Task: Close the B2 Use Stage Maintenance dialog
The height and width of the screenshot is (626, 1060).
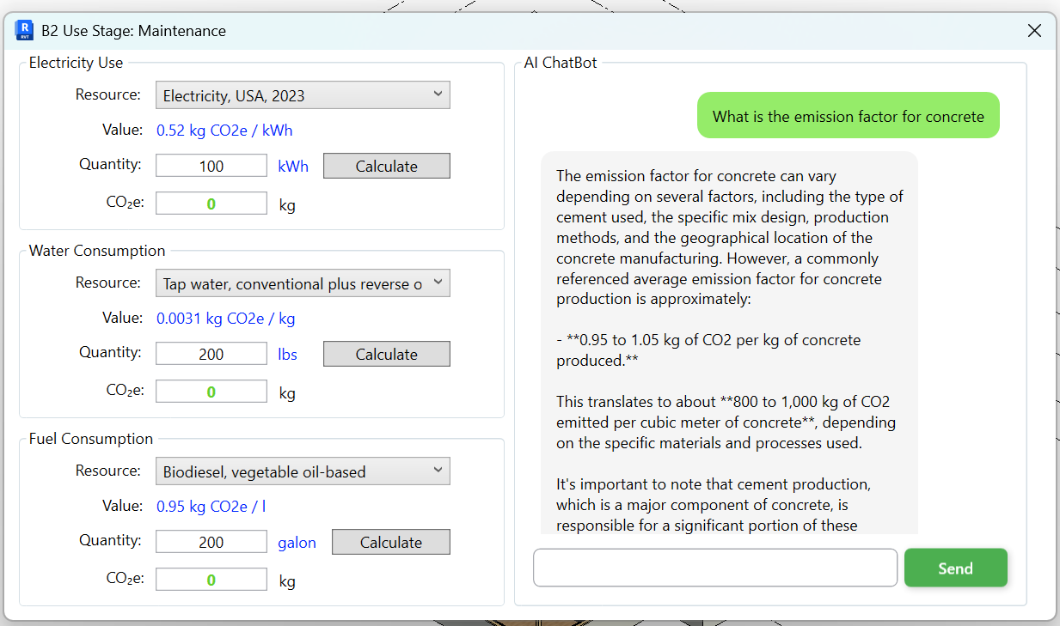Action: [1034, 31]
